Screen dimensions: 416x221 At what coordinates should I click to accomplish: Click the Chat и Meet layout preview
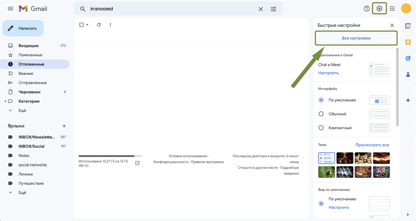[379, 69]
